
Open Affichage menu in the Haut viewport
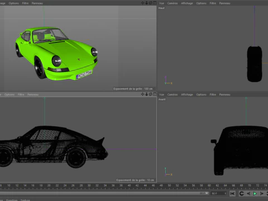pos(187,3)
